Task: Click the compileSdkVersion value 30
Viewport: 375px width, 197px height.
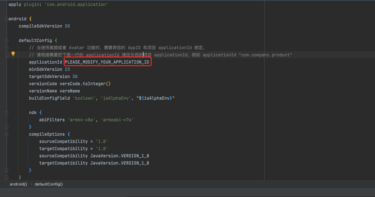Action: [67, 26]
